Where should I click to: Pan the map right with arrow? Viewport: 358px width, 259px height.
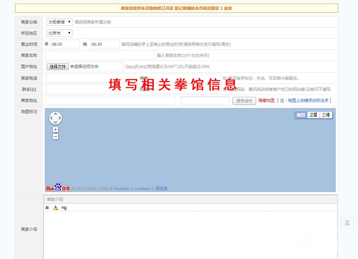[x=60, y=118]
